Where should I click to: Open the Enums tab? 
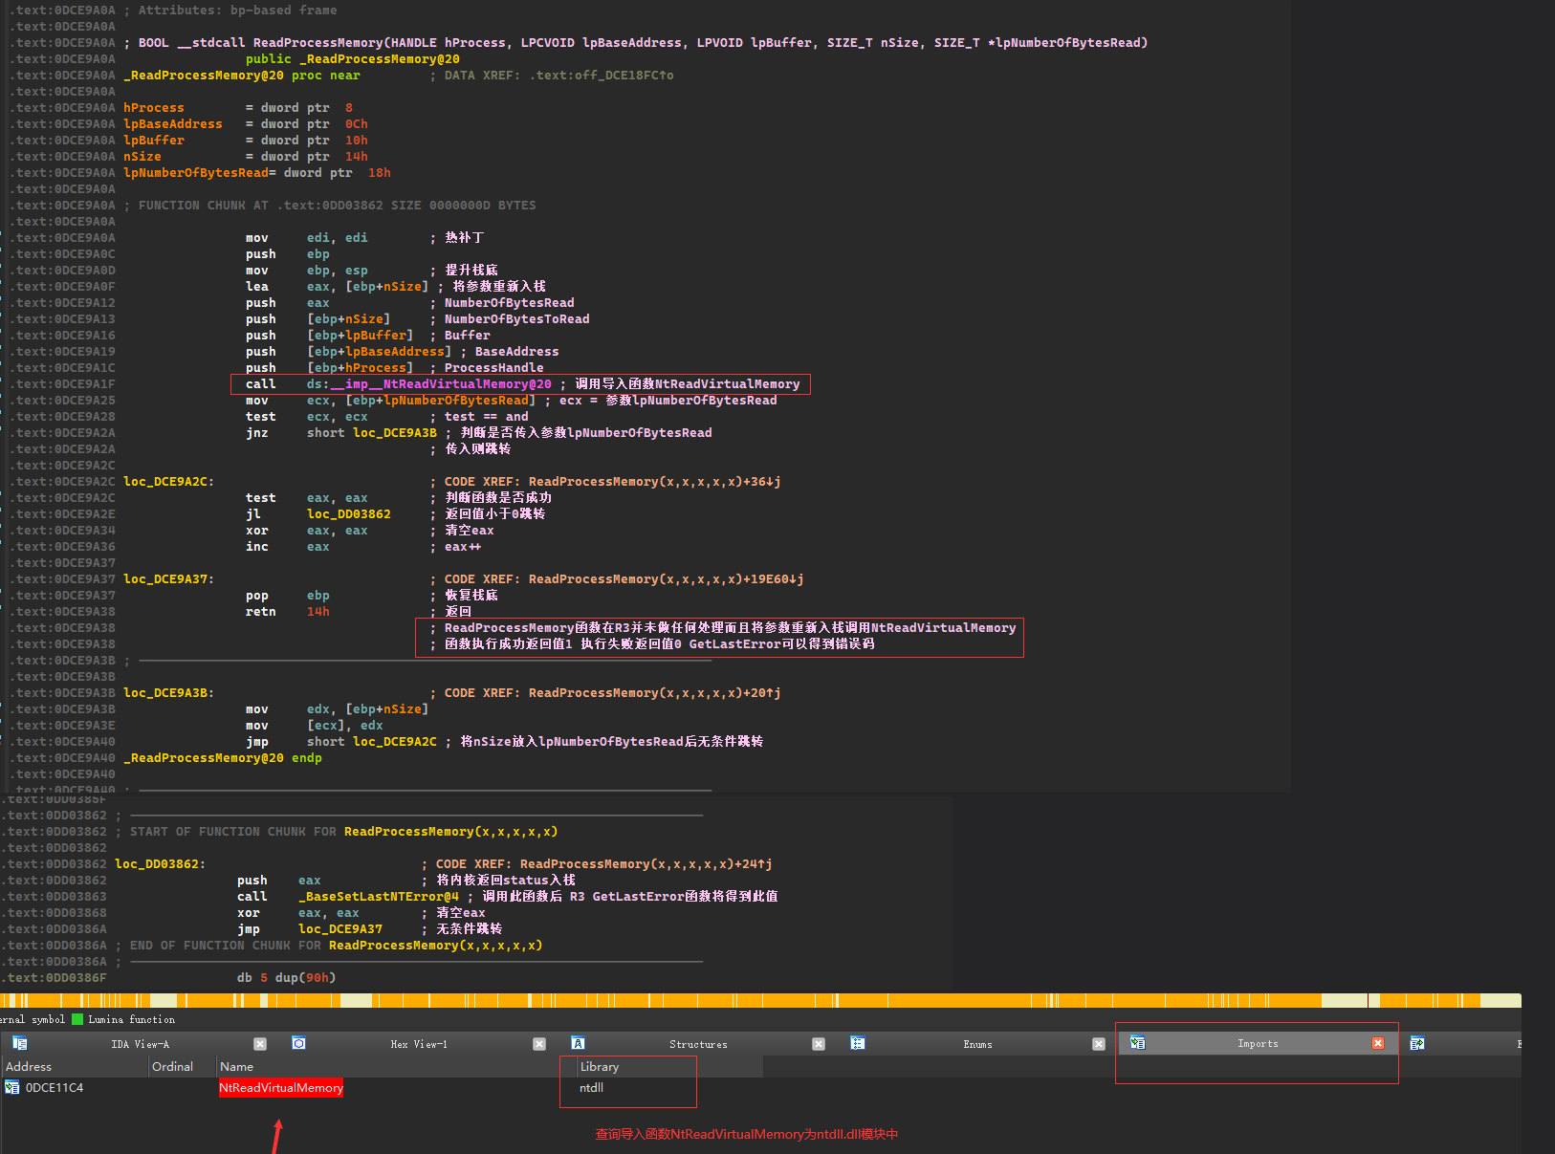(x=977, y=1044)
